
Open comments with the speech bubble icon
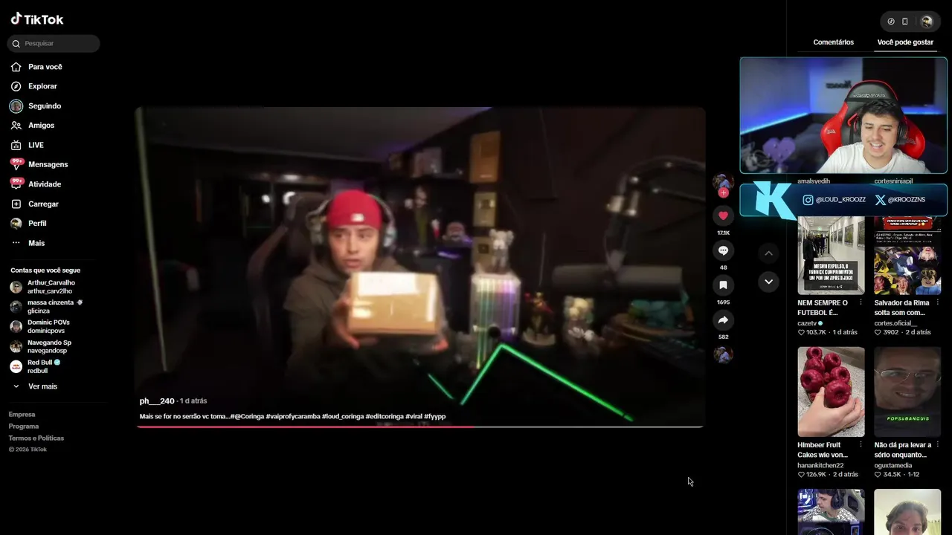[x=723, y=250]
